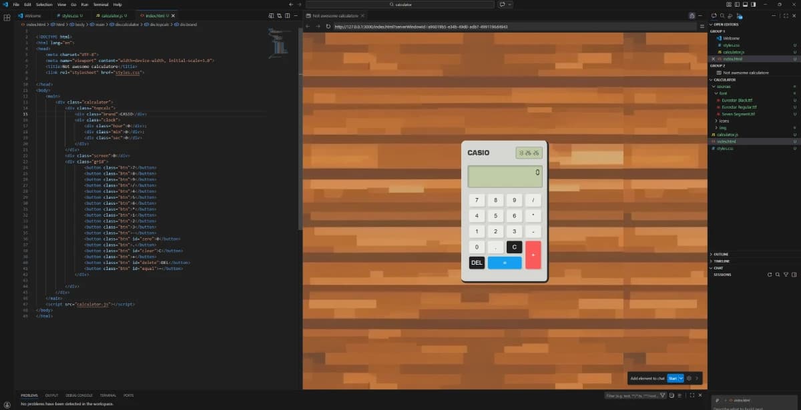
Task: Close index.html in Open Editors list
Action: 713,59
